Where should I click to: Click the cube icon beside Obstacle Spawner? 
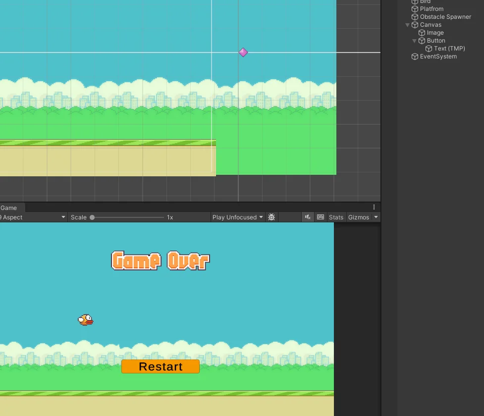click(x=415, y=17)
